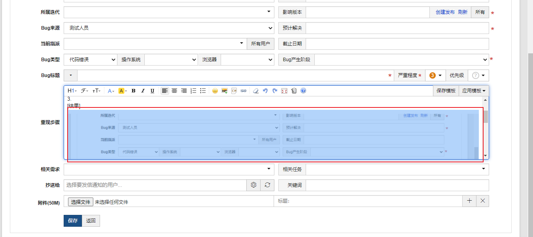This screenshot has width=533, height=237.
Task: Toggle italic formatting in editor
Action: pyautogui.click(x=143, y=91)
